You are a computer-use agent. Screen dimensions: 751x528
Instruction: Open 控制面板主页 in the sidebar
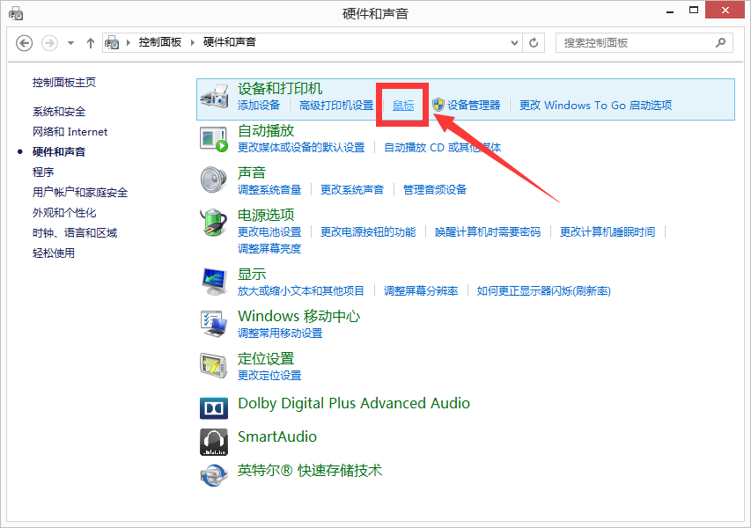[x=64, y=83]
